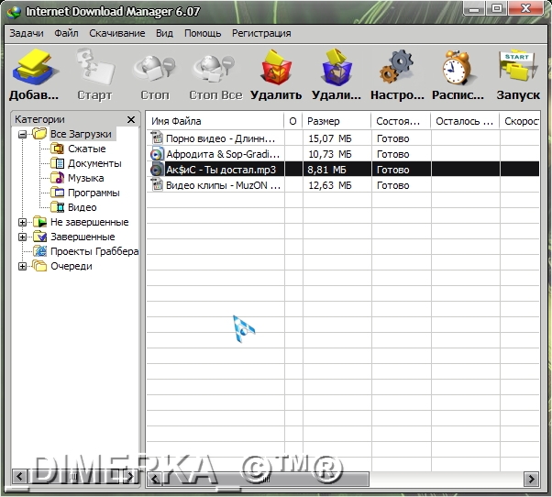552x497 pixels.
Task: Open the Скачивание menu
Action: (116, 33)
